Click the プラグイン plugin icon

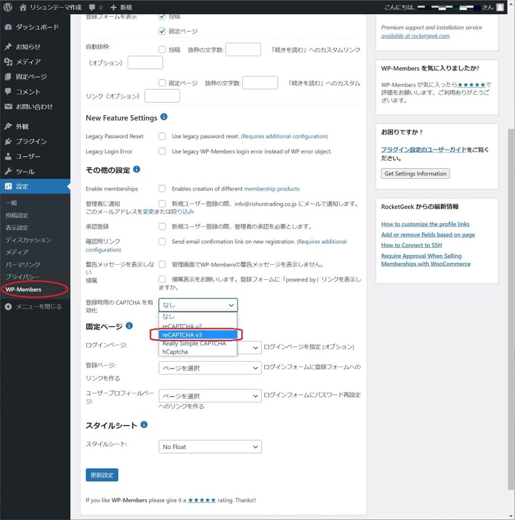8,141
